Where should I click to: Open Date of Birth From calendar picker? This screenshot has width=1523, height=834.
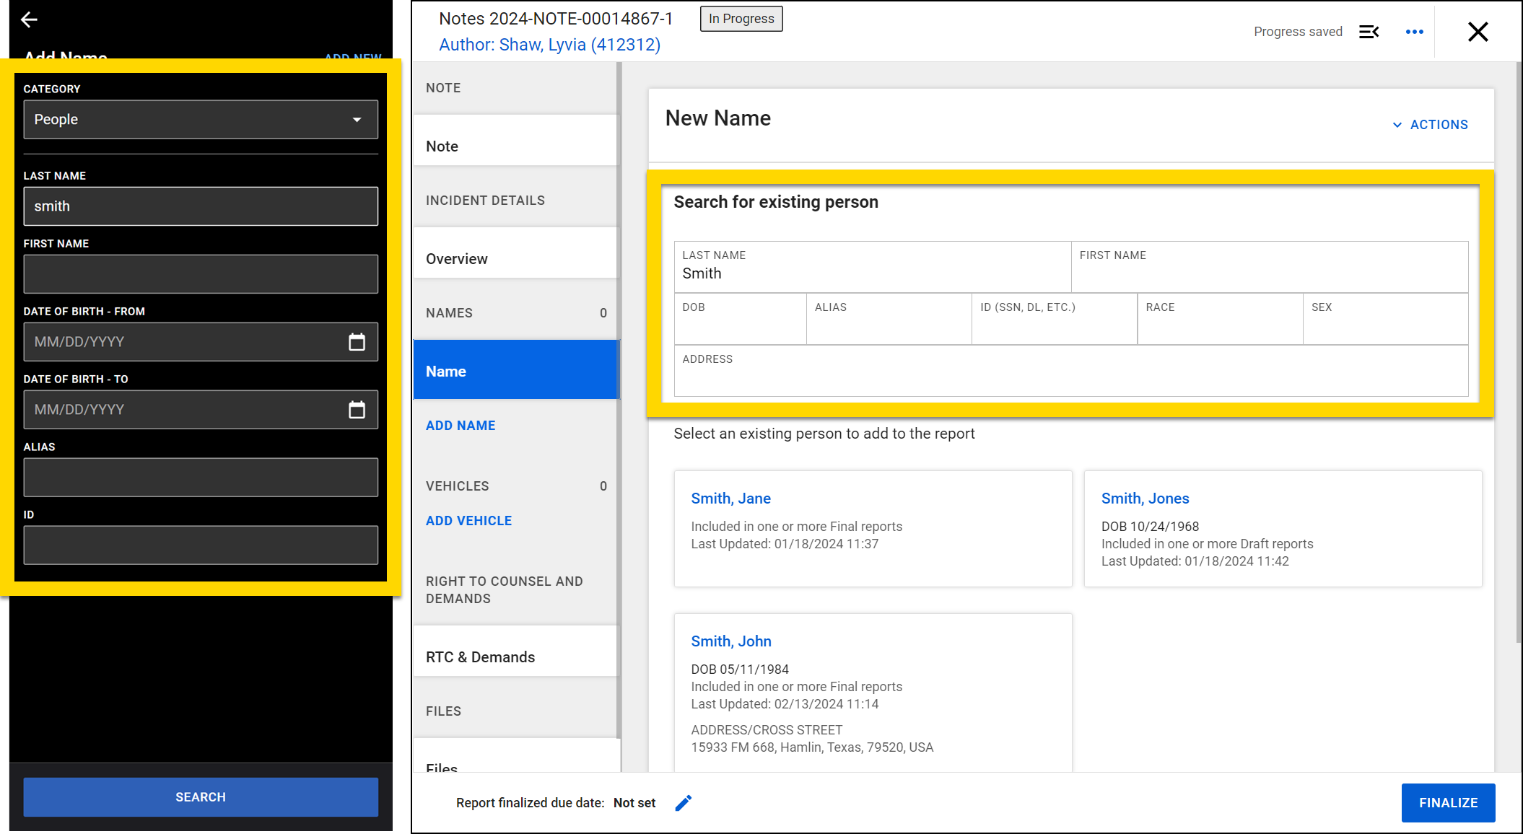[x=357, y=342]
